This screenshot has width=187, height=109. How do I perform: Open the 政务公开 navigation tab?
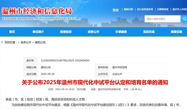click(93, 32)
